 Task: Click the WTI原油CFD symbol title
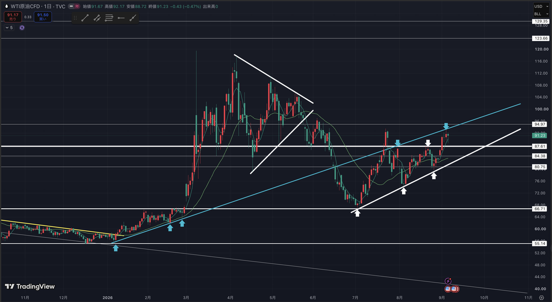coord(25,6)
